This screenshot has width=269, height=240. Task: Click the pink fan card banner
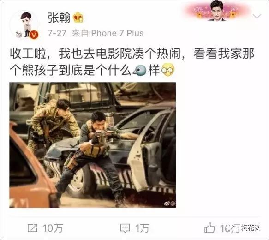[x=217, y=11]
